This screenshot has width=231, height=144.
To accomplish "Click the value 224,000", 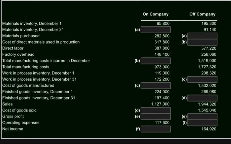I will pos(162,92).
